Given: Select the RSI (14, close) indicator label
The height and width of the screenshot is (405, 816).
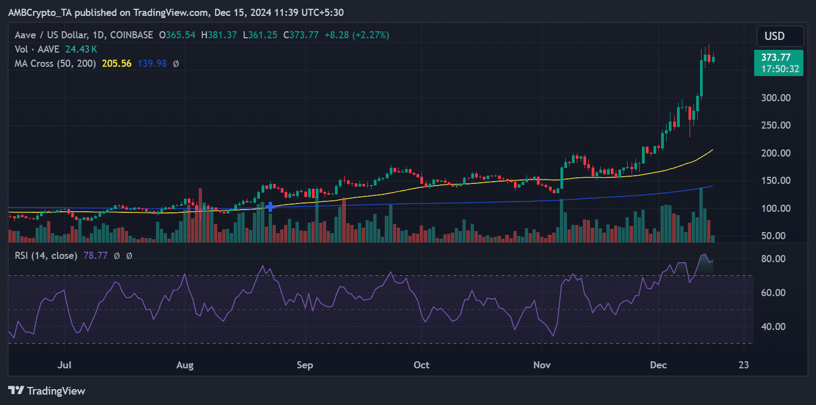Looking at the screenshot, I should point(46,256).
